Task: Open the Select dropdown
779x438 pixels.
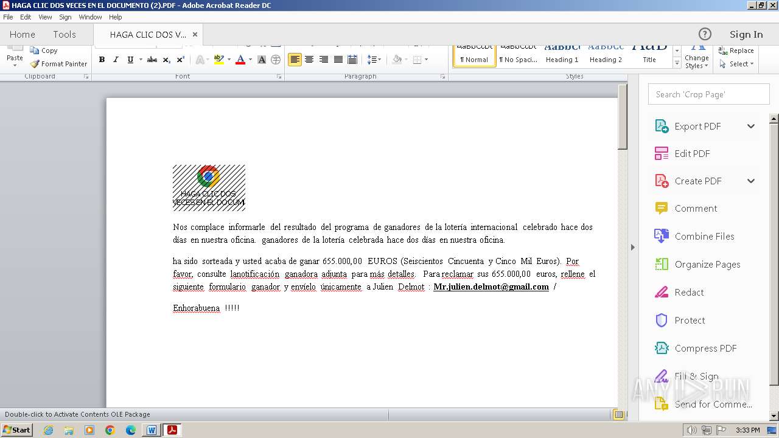Action: coord(736,64)
